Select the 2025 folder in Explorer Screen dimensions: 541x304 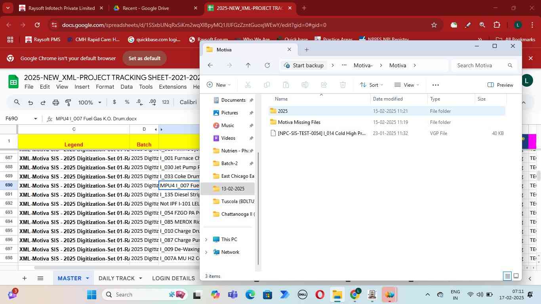pos(283,111)
